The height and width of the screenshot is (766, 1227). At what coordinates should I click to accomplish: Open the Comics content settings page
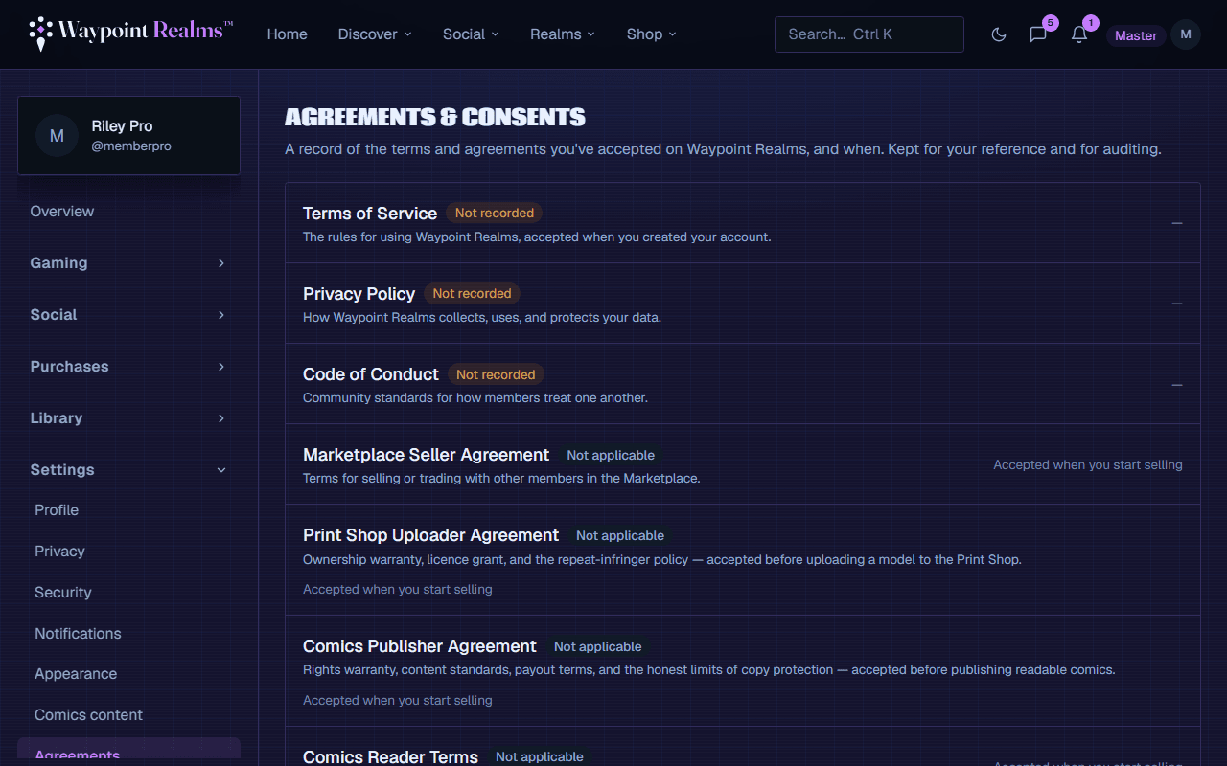point(128,715)
